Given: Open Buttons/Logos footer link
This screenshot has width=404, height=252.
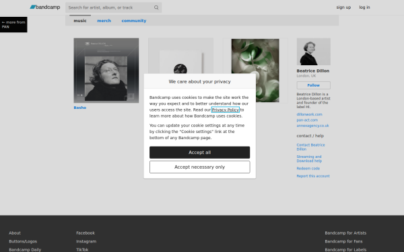Looking at the screenshot, I should (23, 241).
